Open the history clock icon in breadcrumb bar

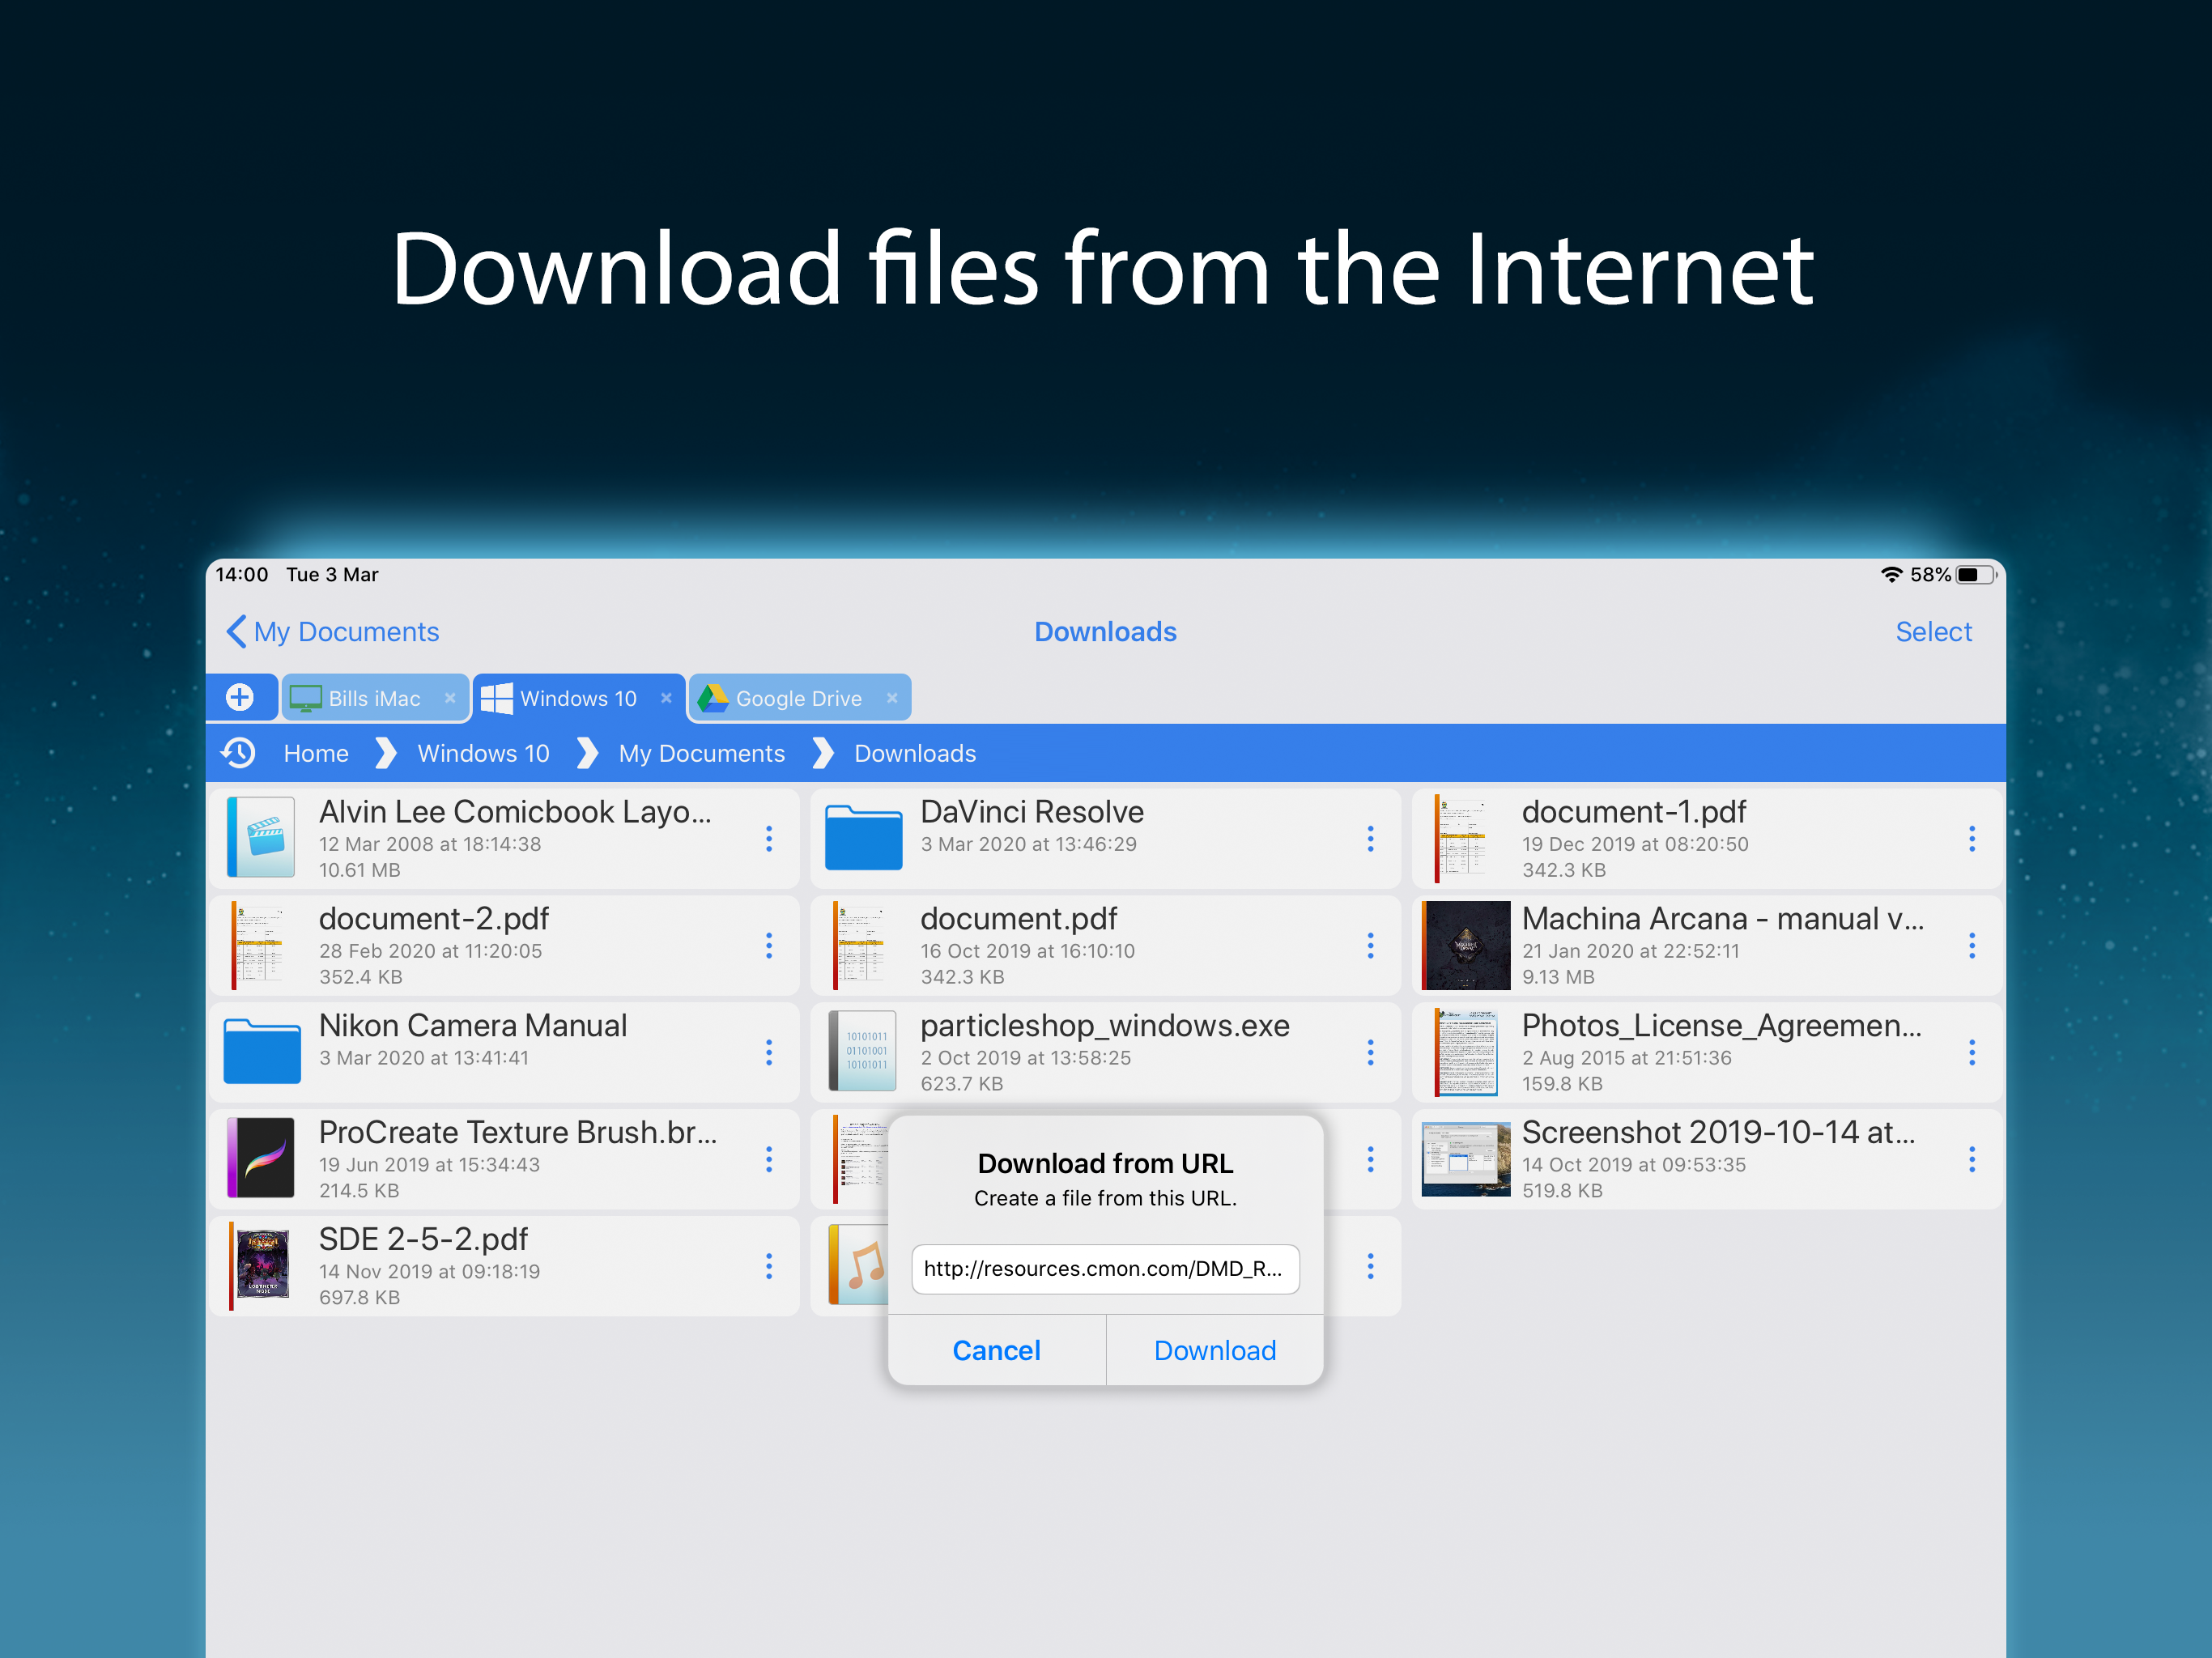click(238, 753)
